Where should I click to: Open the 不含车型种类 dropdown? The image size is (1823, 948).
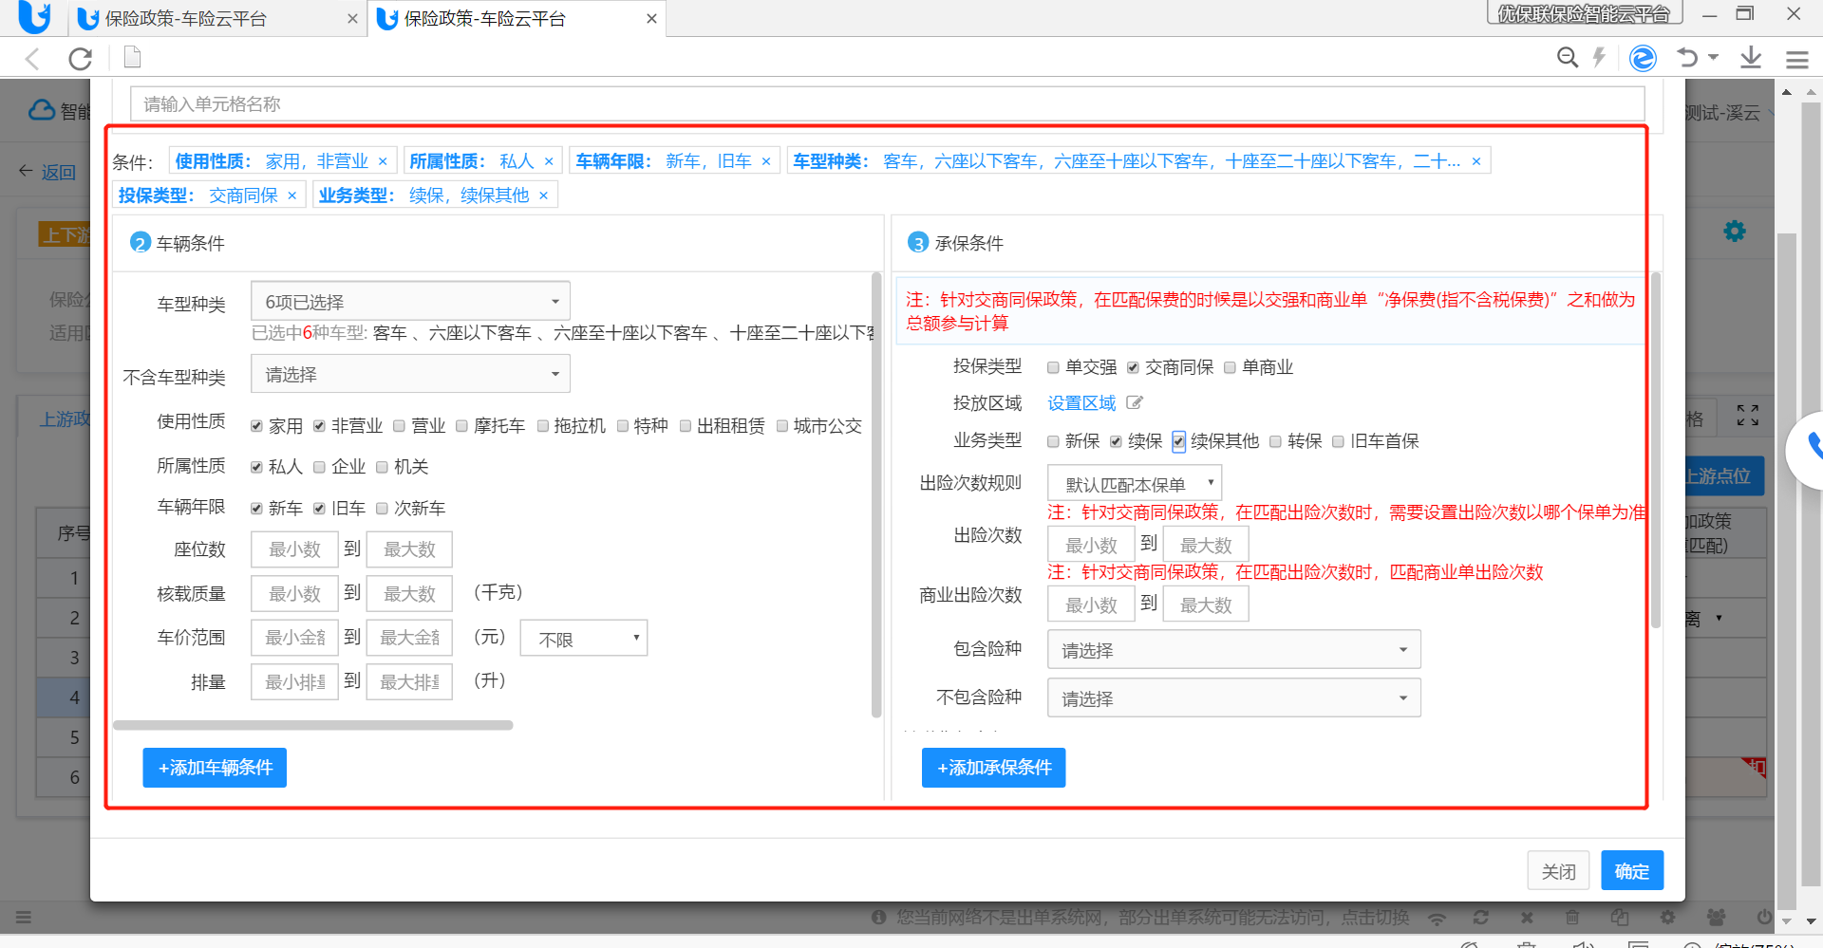coord(410,374)
